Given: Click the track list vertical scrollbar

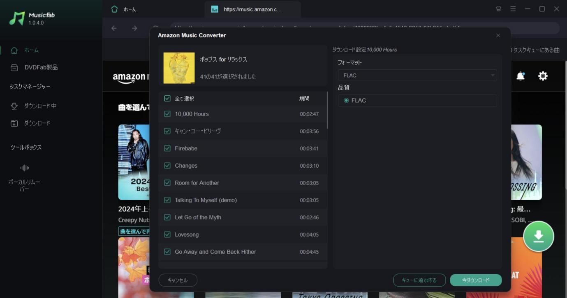Looking at the screenshot, I should point(327,111).
